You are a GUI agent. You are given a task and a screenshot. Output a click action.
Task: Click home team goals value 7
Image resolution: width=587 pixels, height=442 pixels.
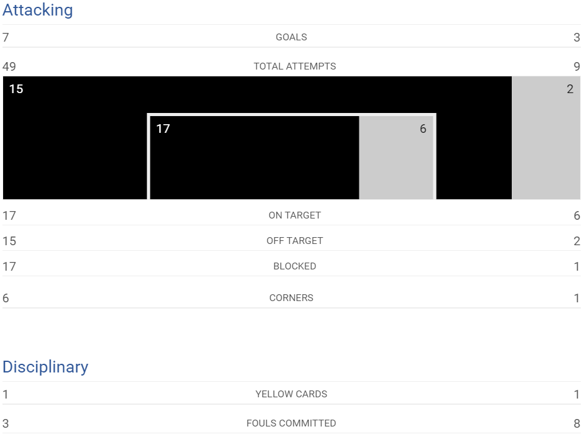(6, 37)
